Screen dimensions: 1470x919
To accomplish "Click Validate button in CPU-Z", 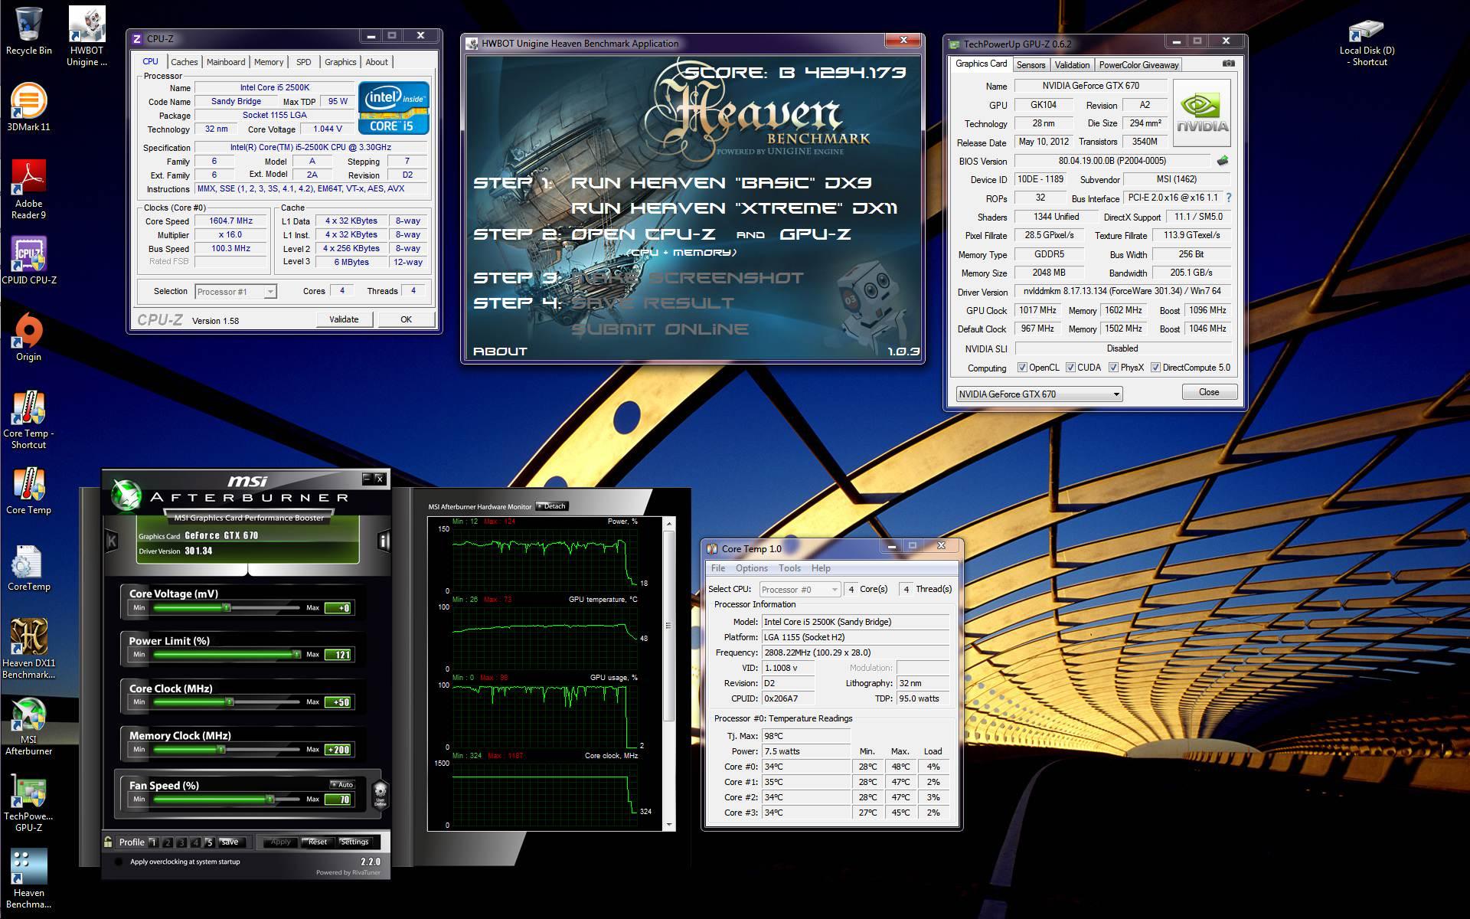I will [344, 319].
